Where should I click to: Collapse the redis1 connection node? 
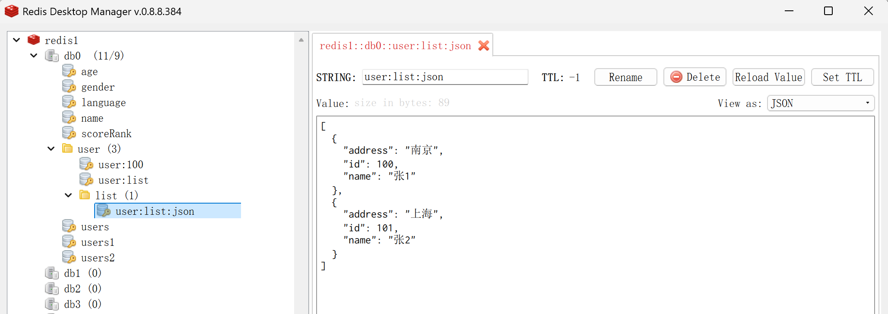click(16, 40)
